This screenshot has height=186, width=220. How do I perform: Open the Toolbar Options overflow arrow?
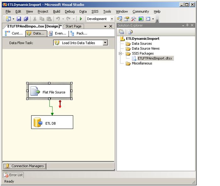[157, 21]
